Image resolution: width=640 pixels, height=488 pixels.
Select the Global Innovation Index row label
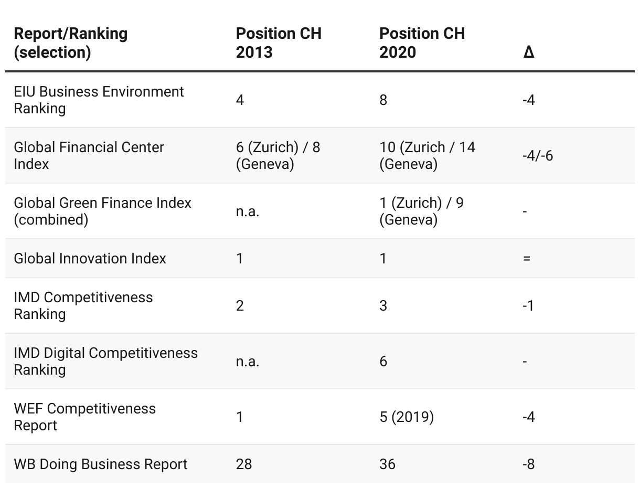pos(90,258)
